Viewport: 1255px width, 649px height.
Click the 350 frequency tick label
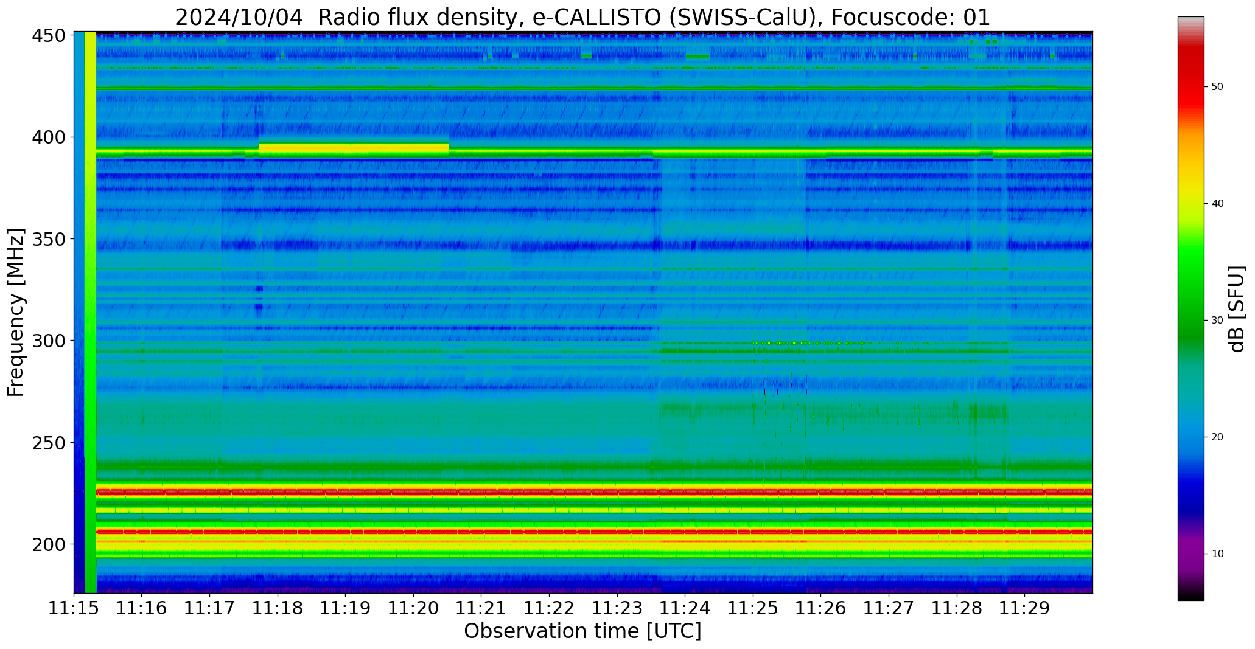point(49,239)
